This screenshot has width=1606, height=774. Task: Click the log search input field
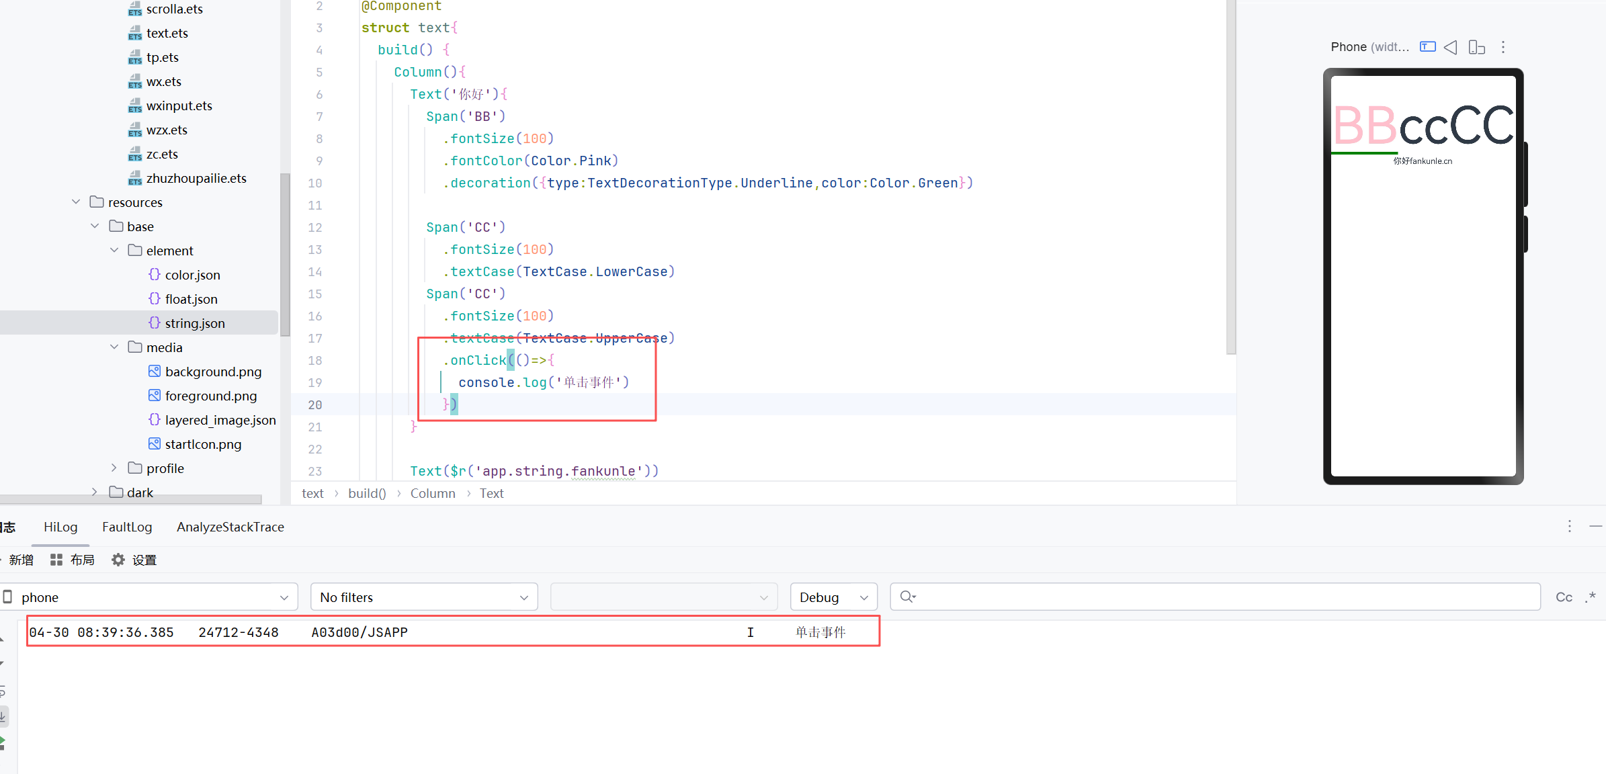click(1223, 597)
